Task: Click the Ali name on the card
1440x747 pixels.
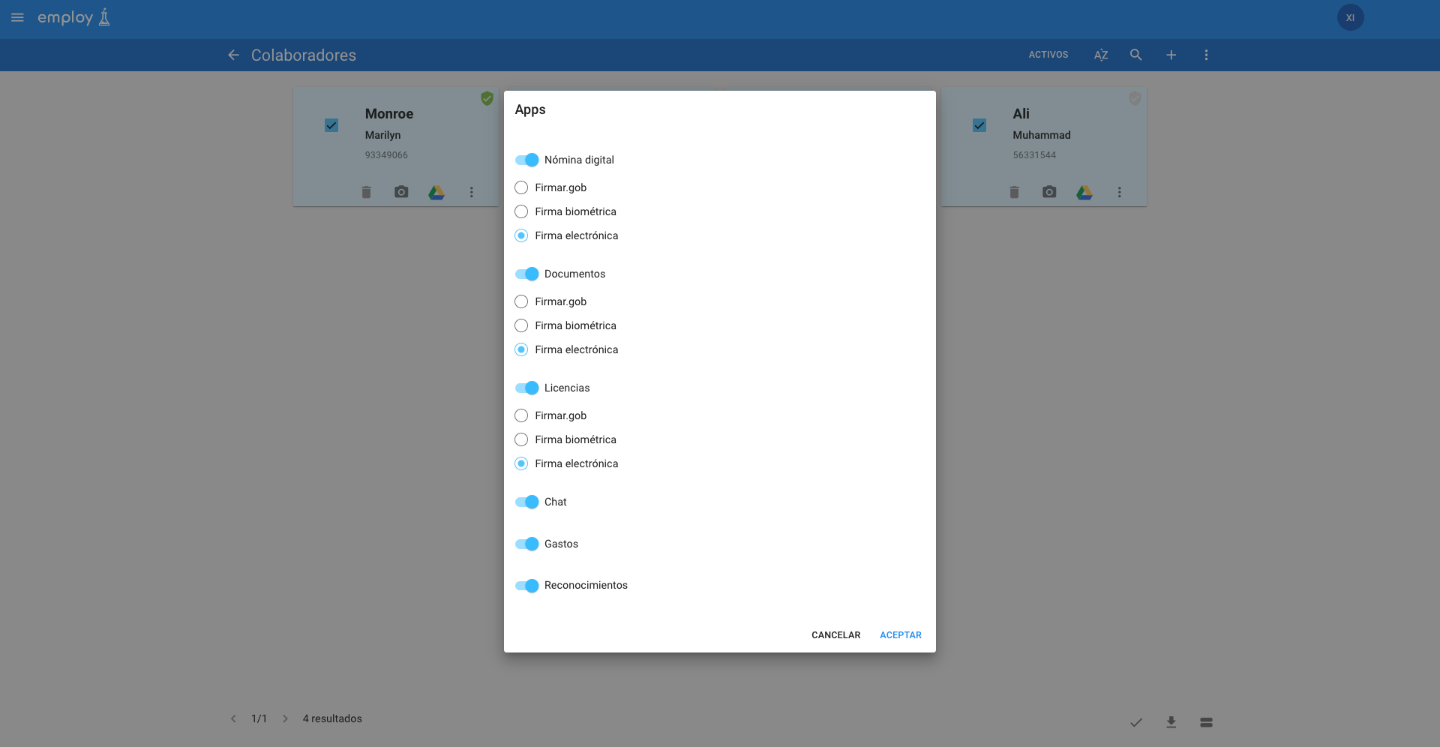Action: (x=1021, y=114)
